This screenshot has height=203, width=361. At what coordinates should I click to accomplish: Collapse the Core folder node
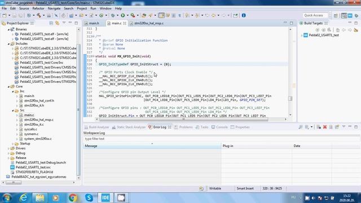9,86
